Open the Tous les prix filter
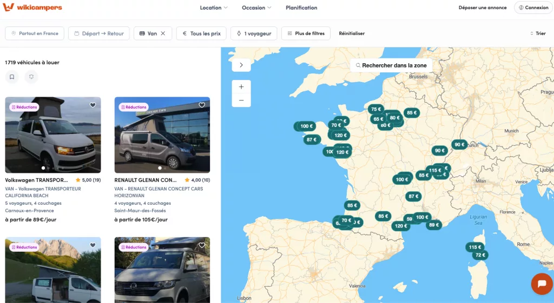 [201, 33]
